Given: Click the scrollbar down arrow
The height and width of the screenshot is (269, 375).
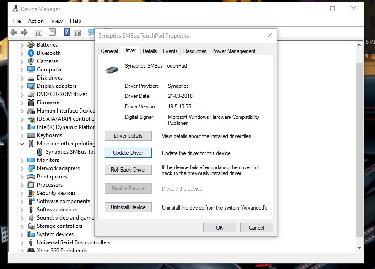Looking at the screenshot, I should point(359,248).
